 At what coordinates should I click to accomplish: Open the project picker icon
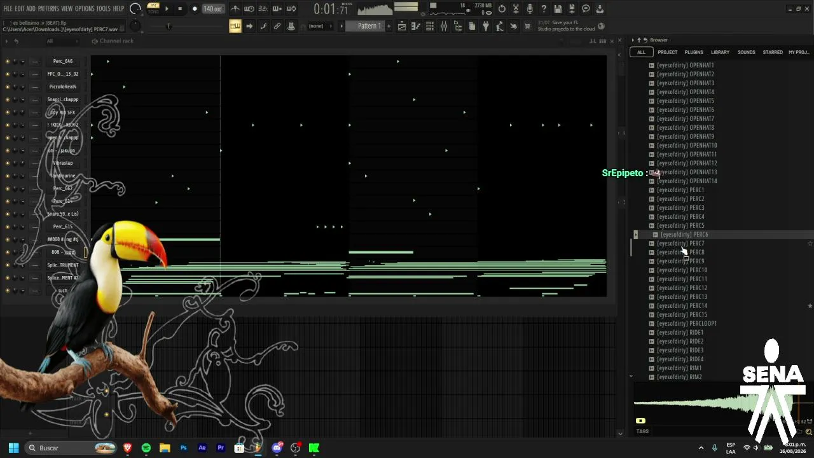click(x=472, y=26)
